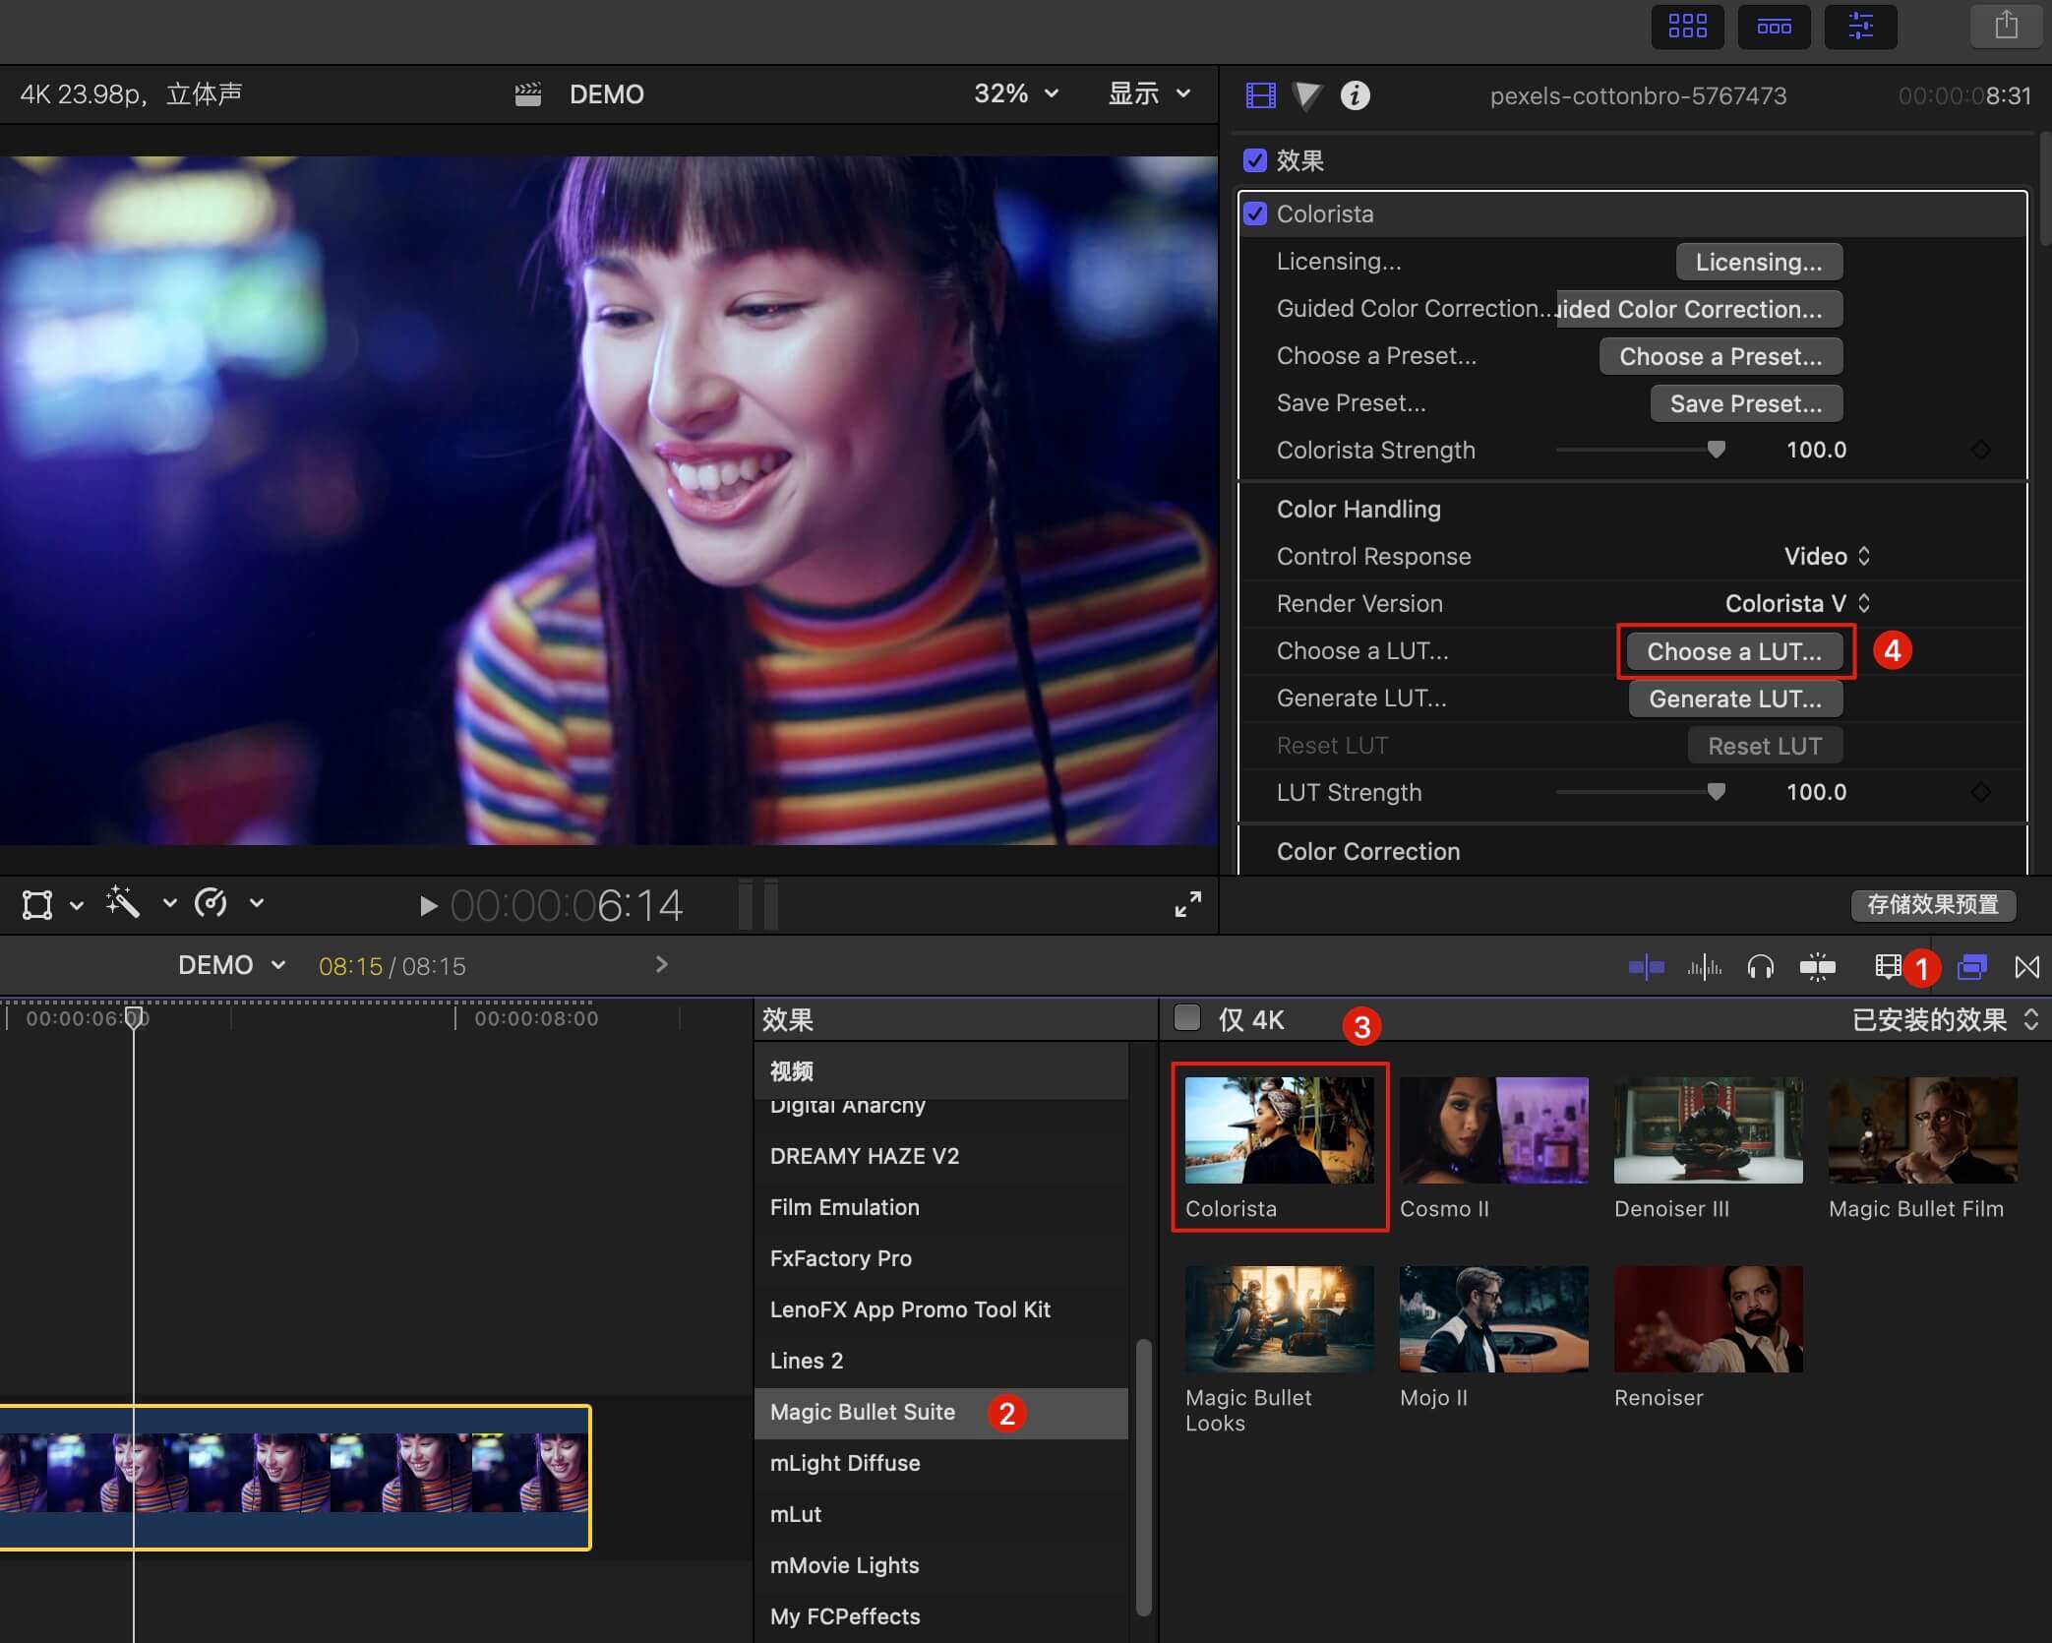Toggle the Effects browser icon
The height and width of the screenshot is (1643, 2052).
coord(1971,967)
